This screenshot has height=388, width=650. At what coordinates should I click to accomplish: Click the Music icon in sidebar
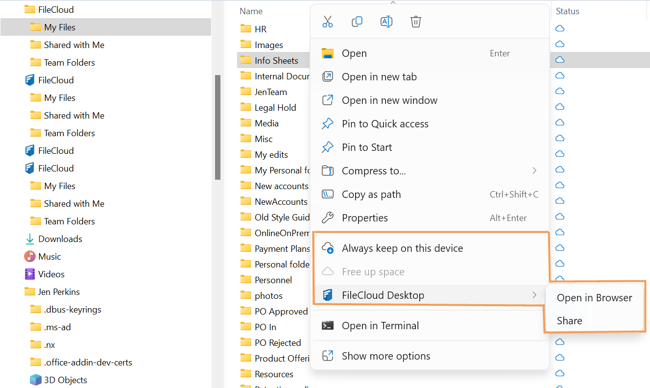tap(30, 256)
